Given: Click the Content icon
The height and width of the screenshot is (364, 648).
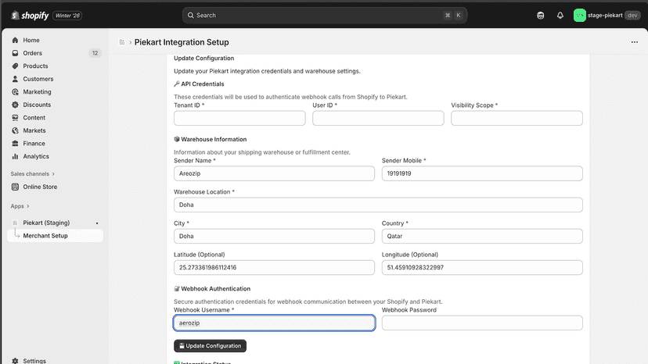Looking at the screenshot, I should [16, 118].
